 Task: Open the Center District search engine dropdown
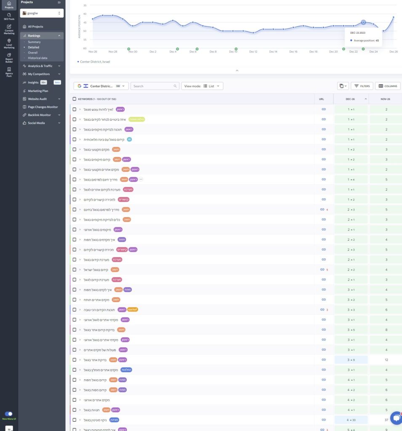(x=101, y=86)
